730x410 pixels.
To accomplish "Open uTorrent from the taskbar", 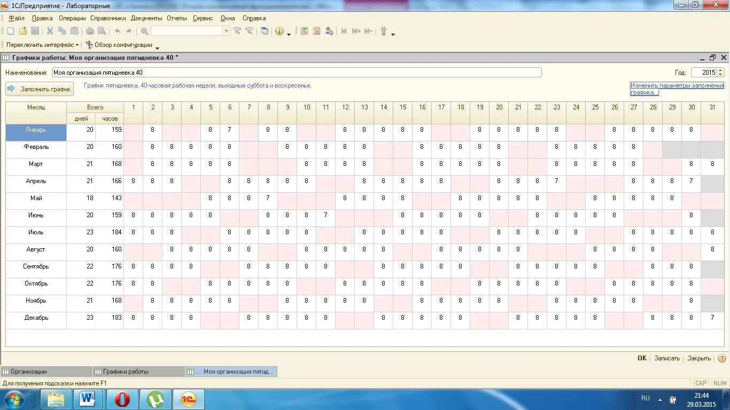I will pos(156,399).
